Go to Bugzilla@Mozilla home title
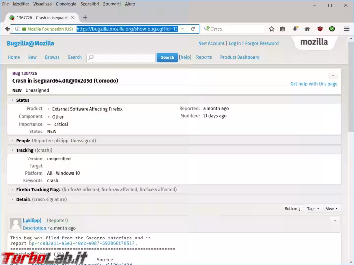 tap(30, 43)
